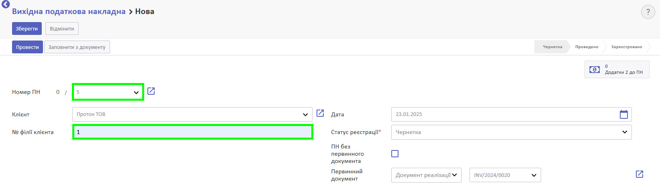Open the help question mark icon
Image resolution: width=660 pixels, height=191 pixels.
point(648,12)
